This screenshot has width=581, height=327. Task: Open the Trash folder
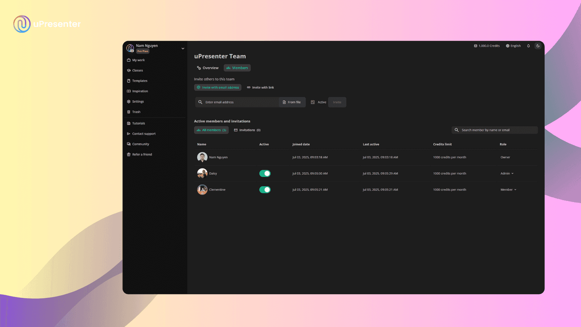pos(134,112)
